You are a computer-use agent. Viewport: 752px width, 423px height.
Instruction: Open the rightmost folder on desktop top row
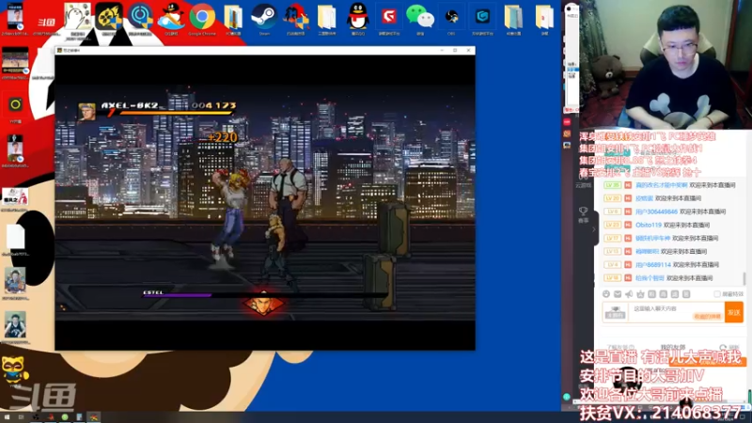[545, 17]
